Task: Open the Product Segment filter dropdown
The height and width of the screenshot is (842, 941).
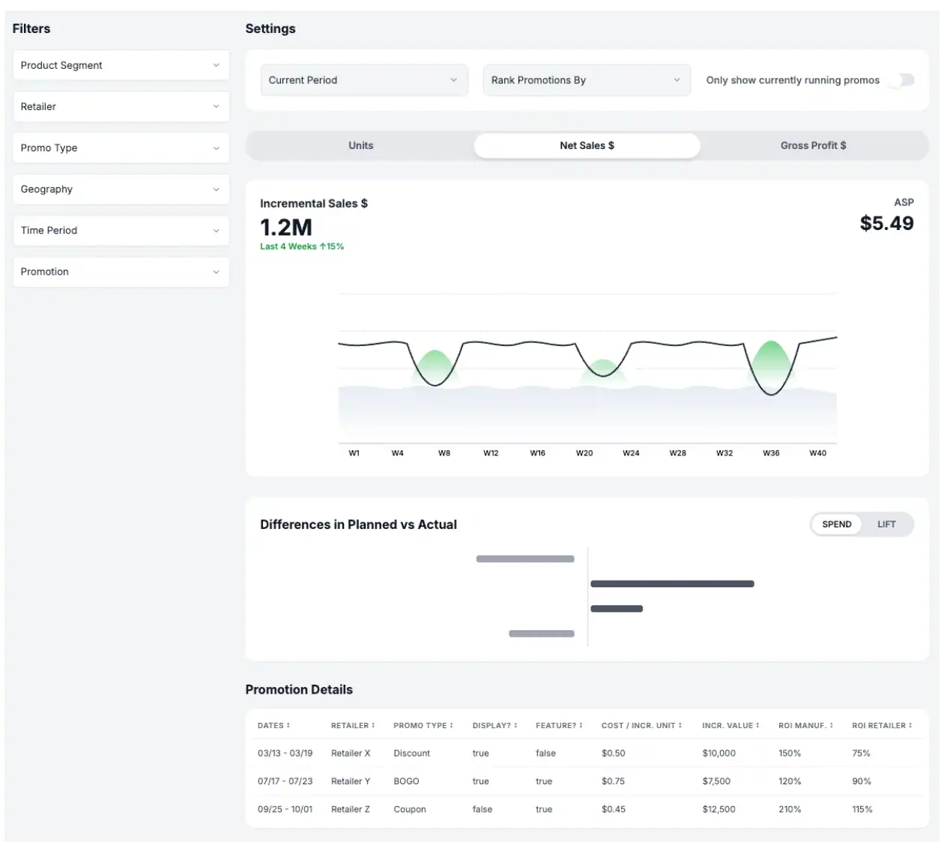Action: [121, 65]
